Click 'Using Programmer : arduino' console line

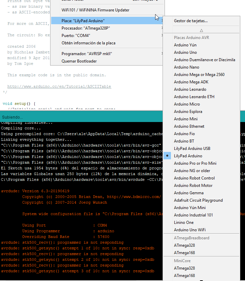pyautogui.click(x=68, y=231)
